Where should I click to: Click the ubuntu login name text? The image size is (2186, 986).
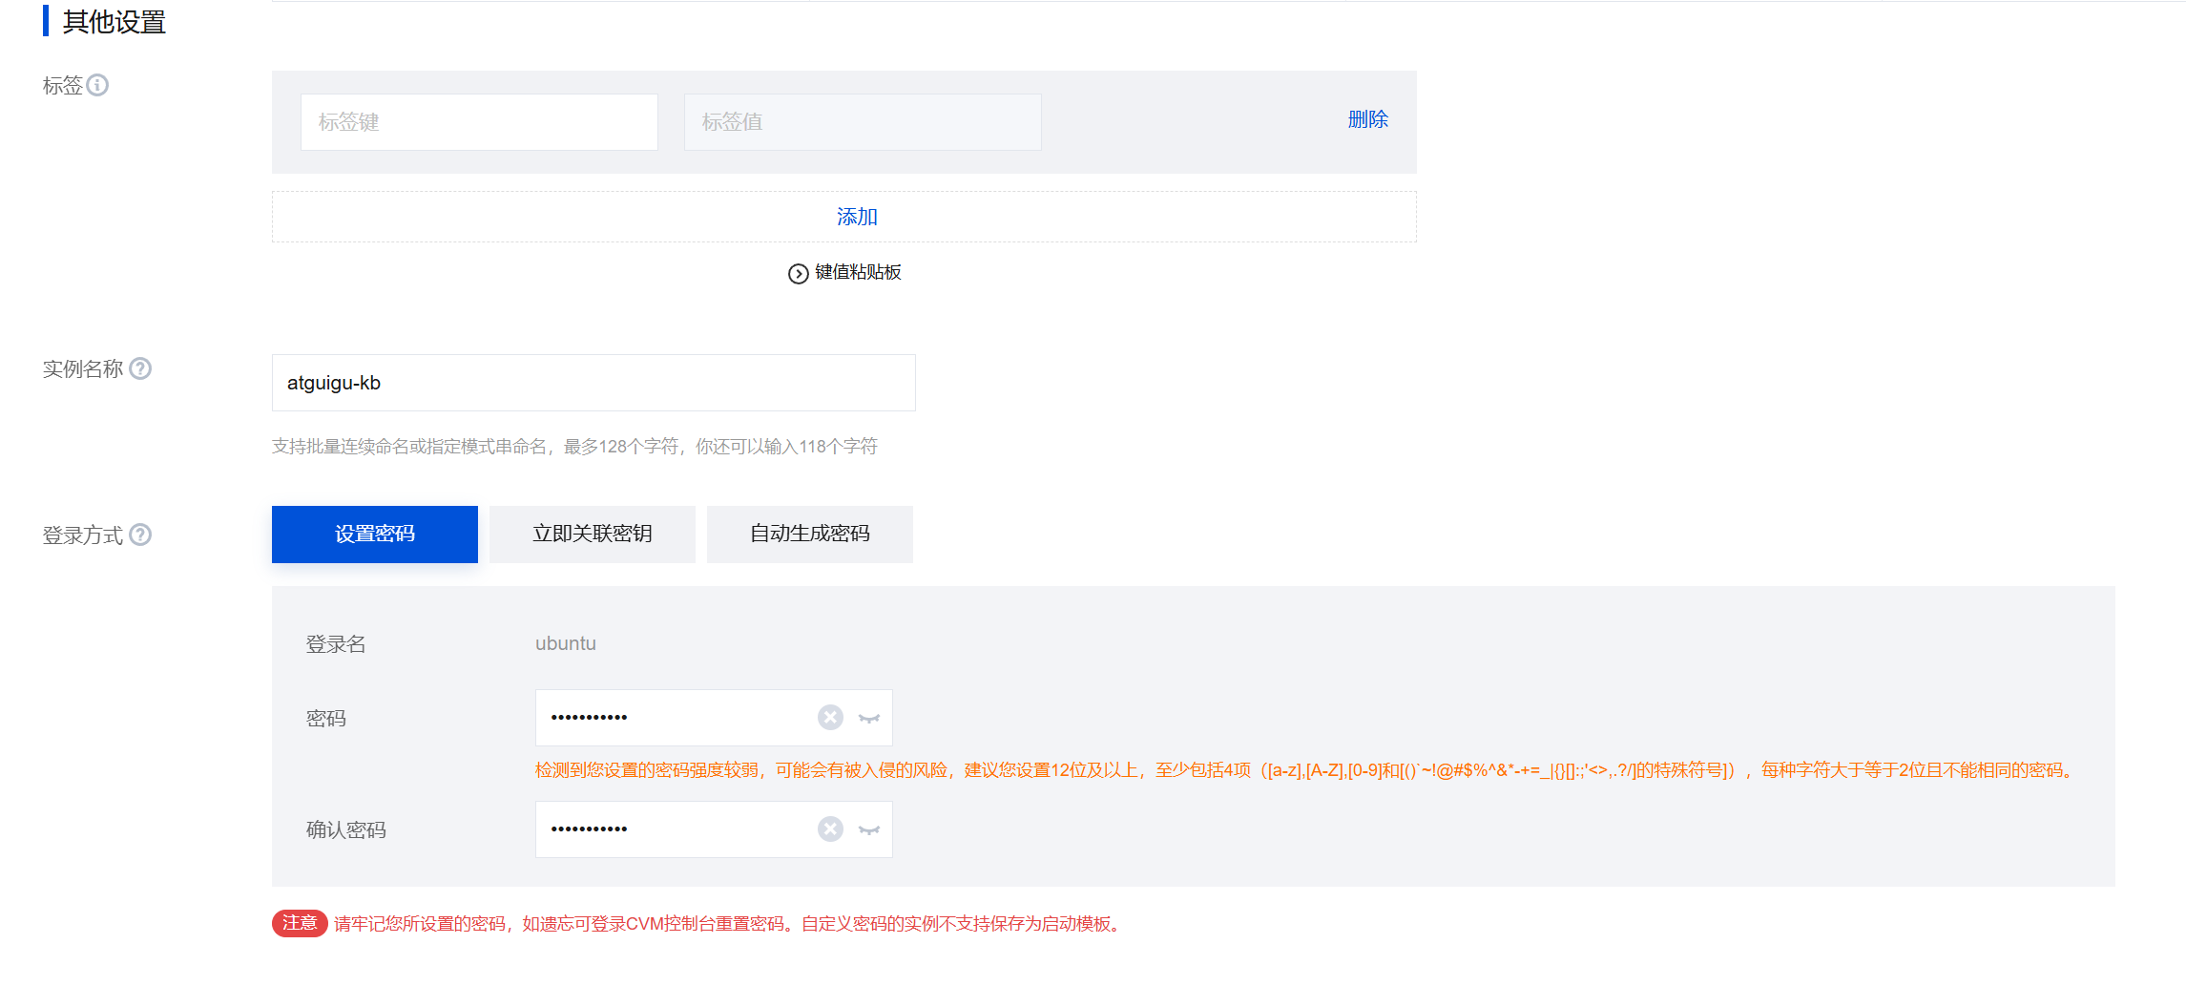tap(566, 643)
